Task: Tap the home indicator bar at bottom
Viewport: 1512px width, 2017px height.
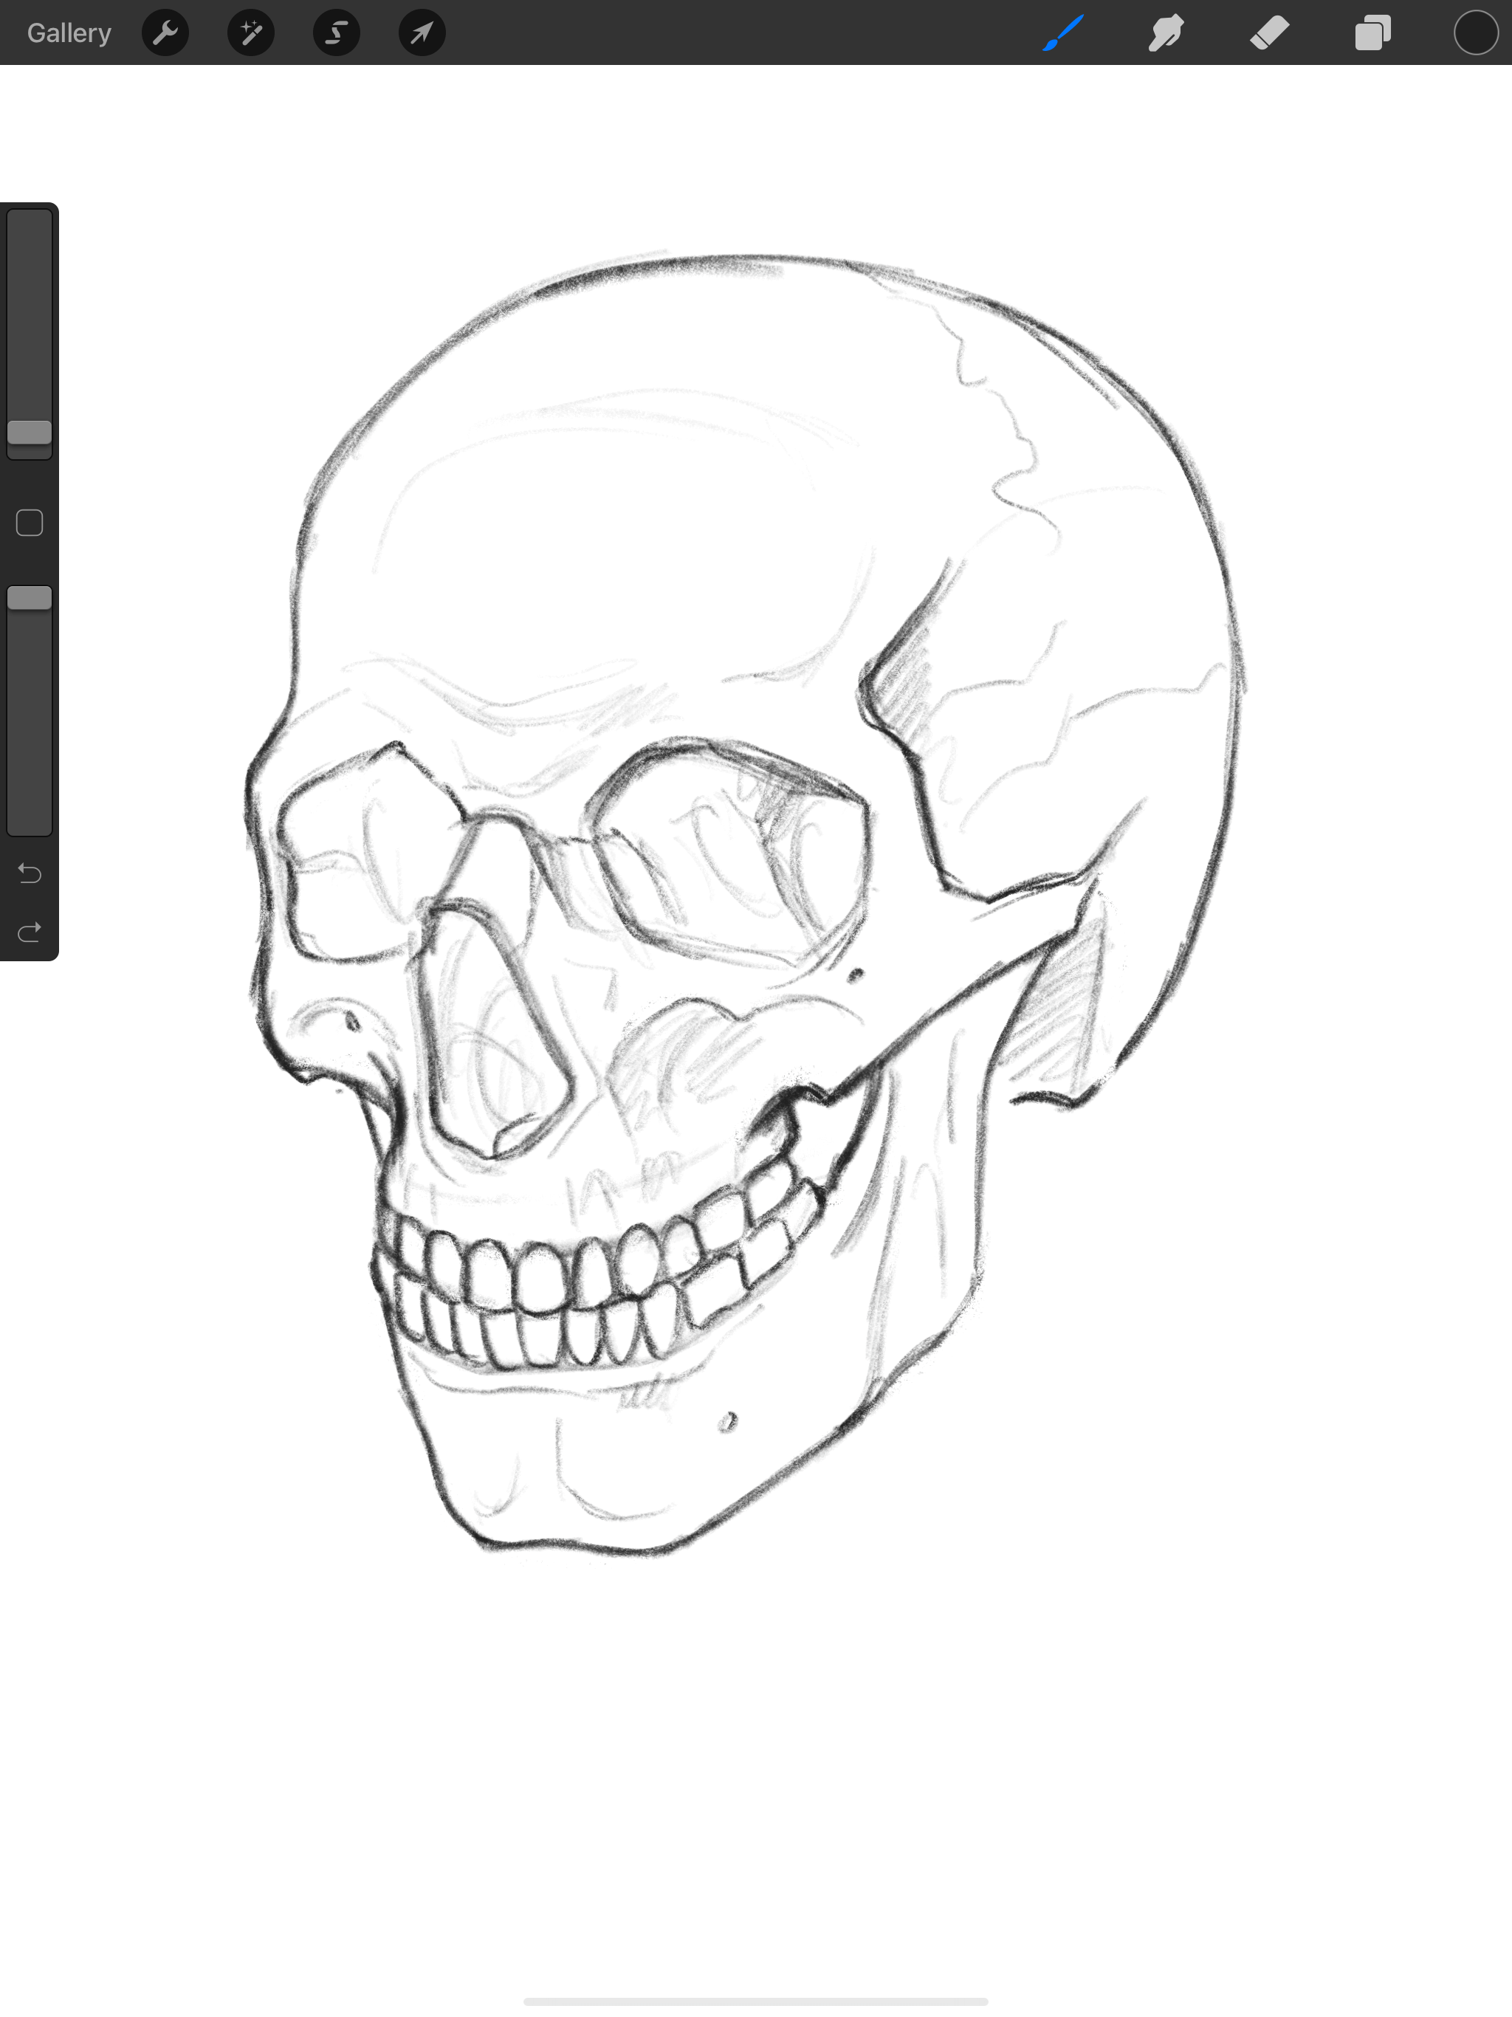Action: 755,2001
